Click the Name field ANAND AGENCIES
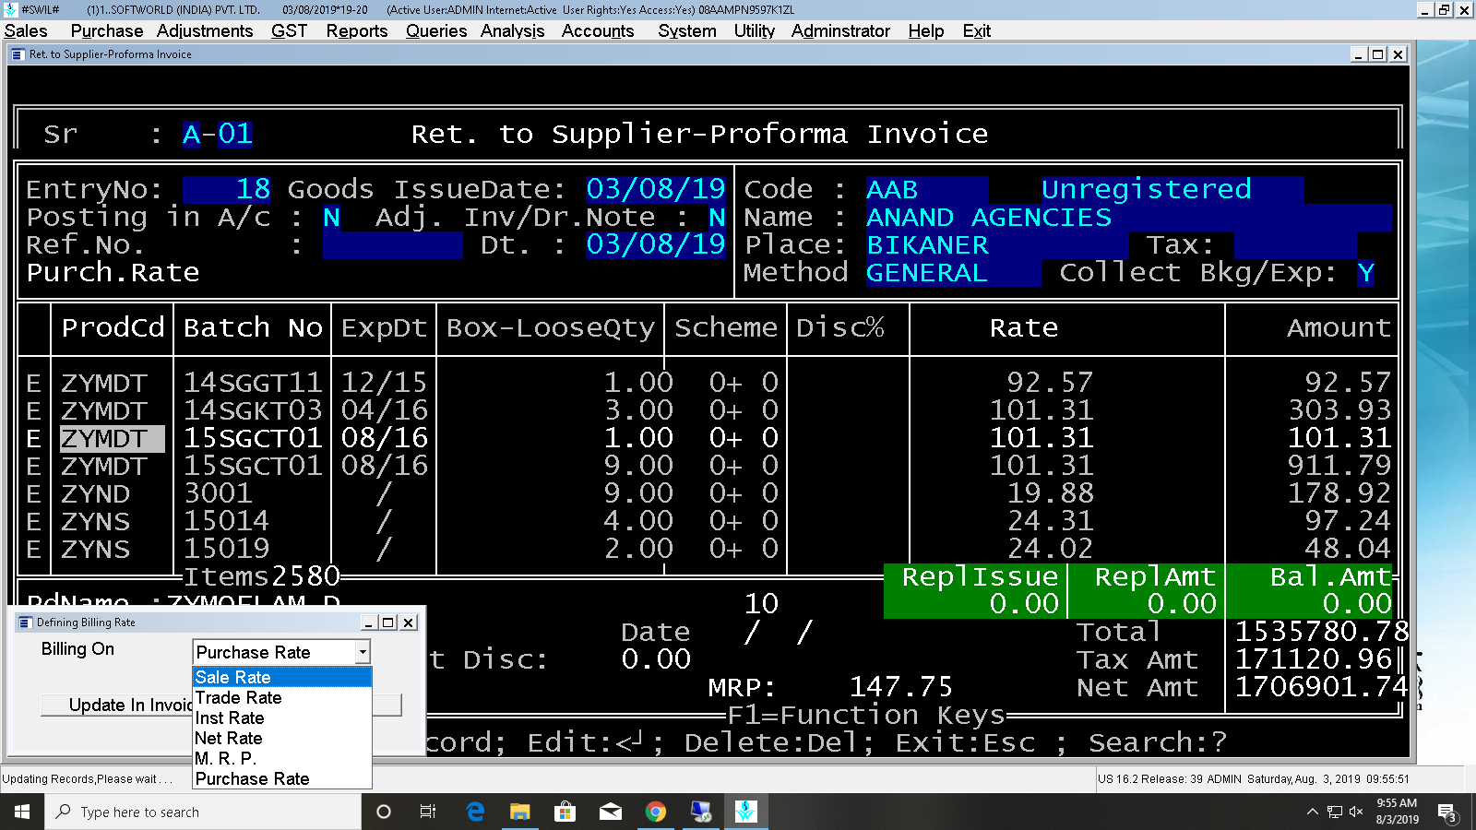The height and width of the screenshot is (830, 1476). (x=1128, y=218)
